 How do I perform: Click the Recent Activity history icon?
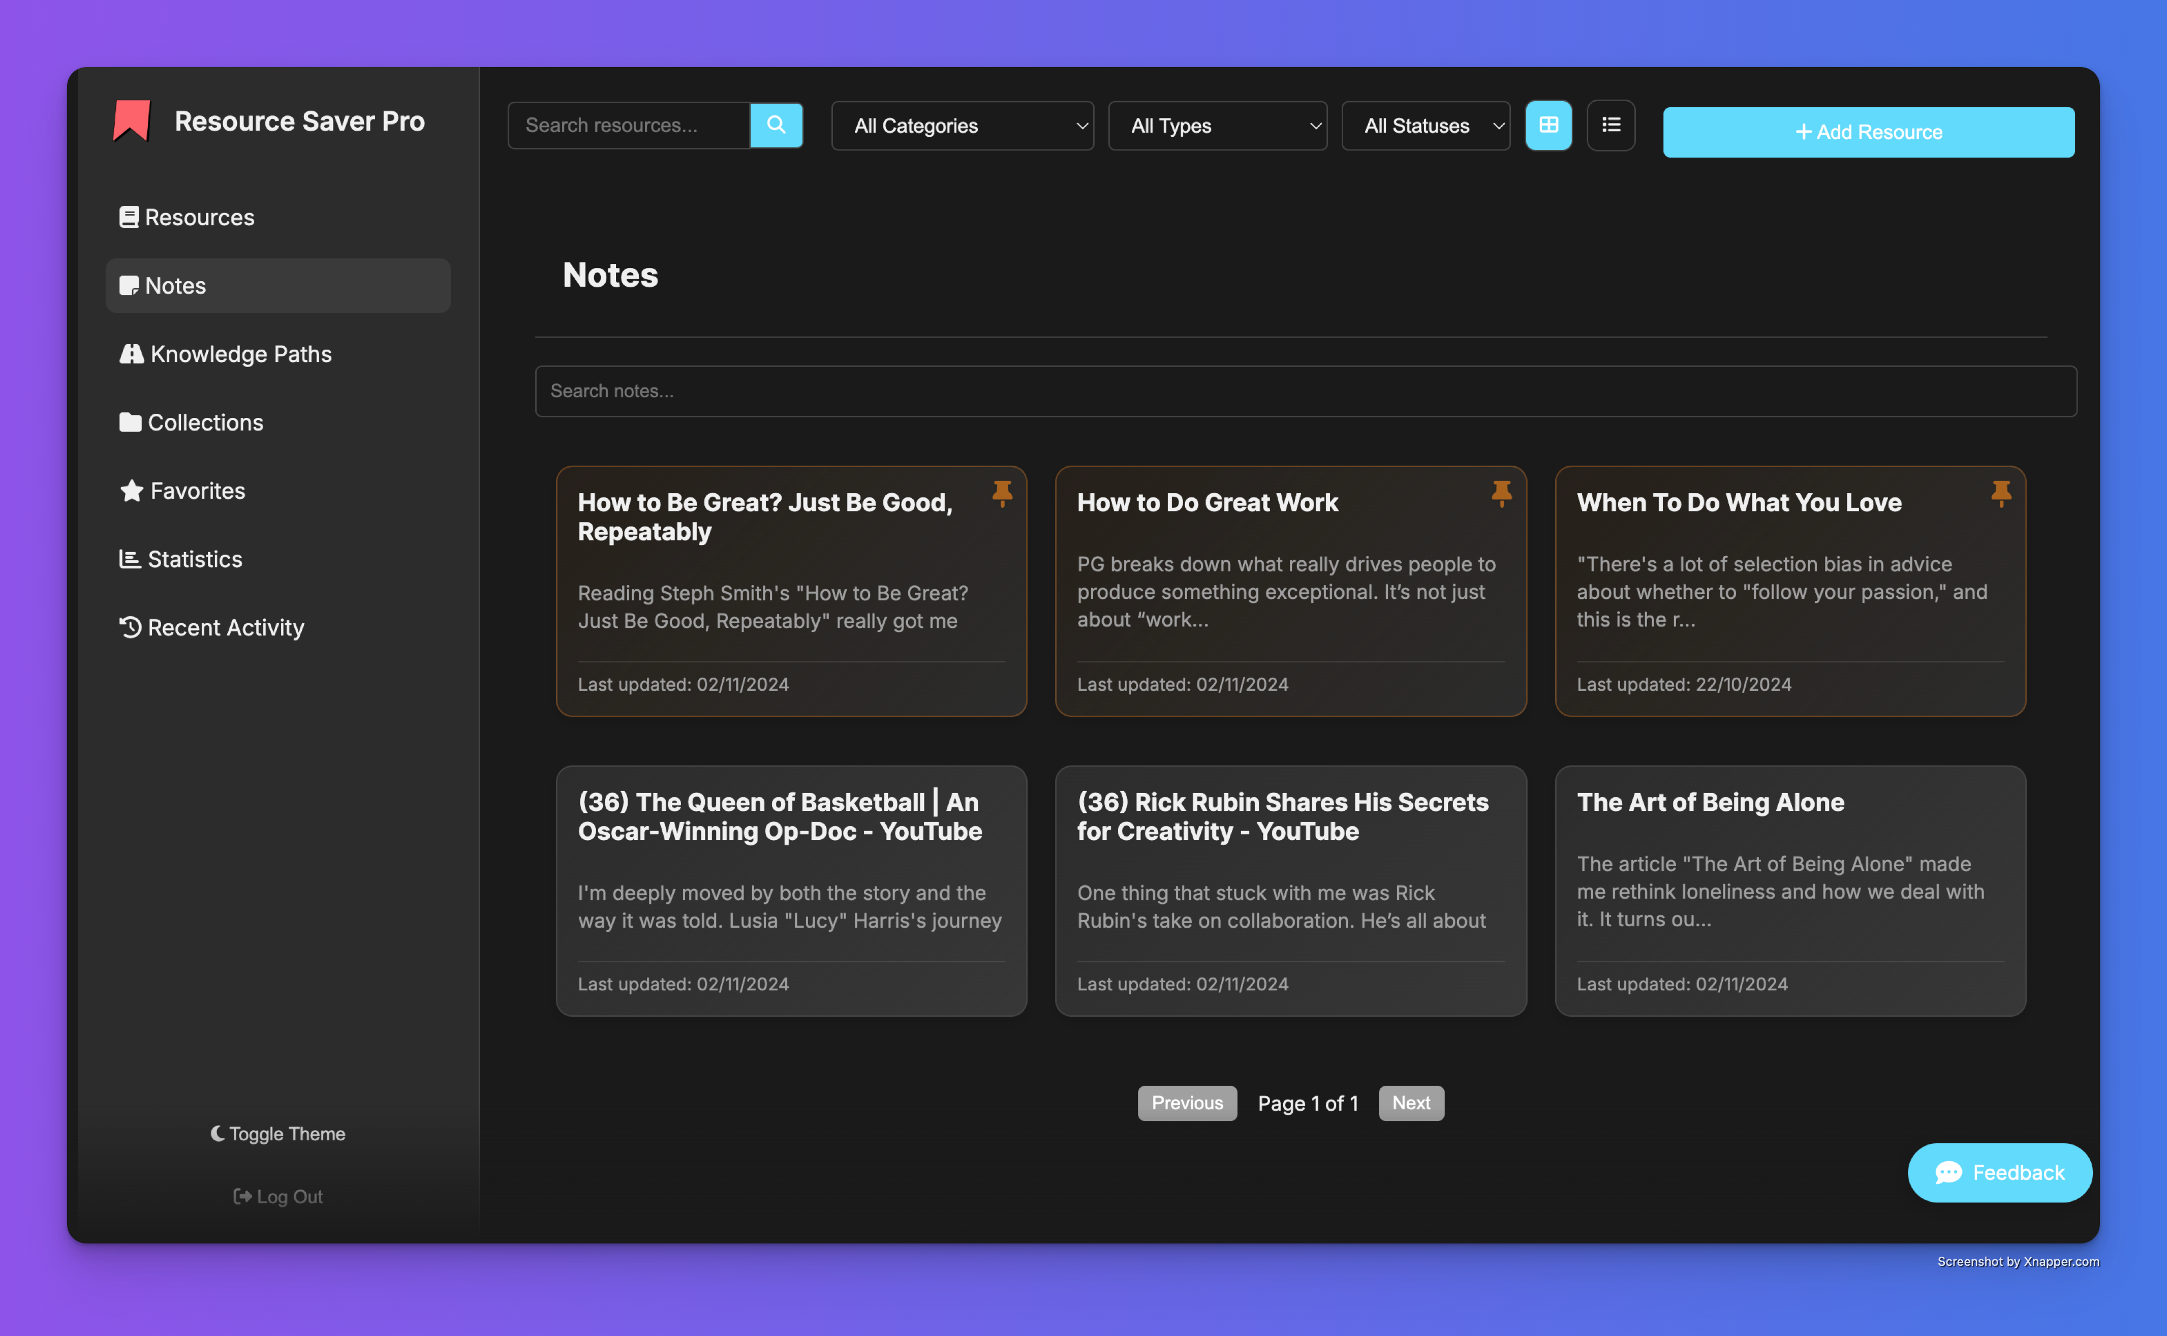pos(130,627)
